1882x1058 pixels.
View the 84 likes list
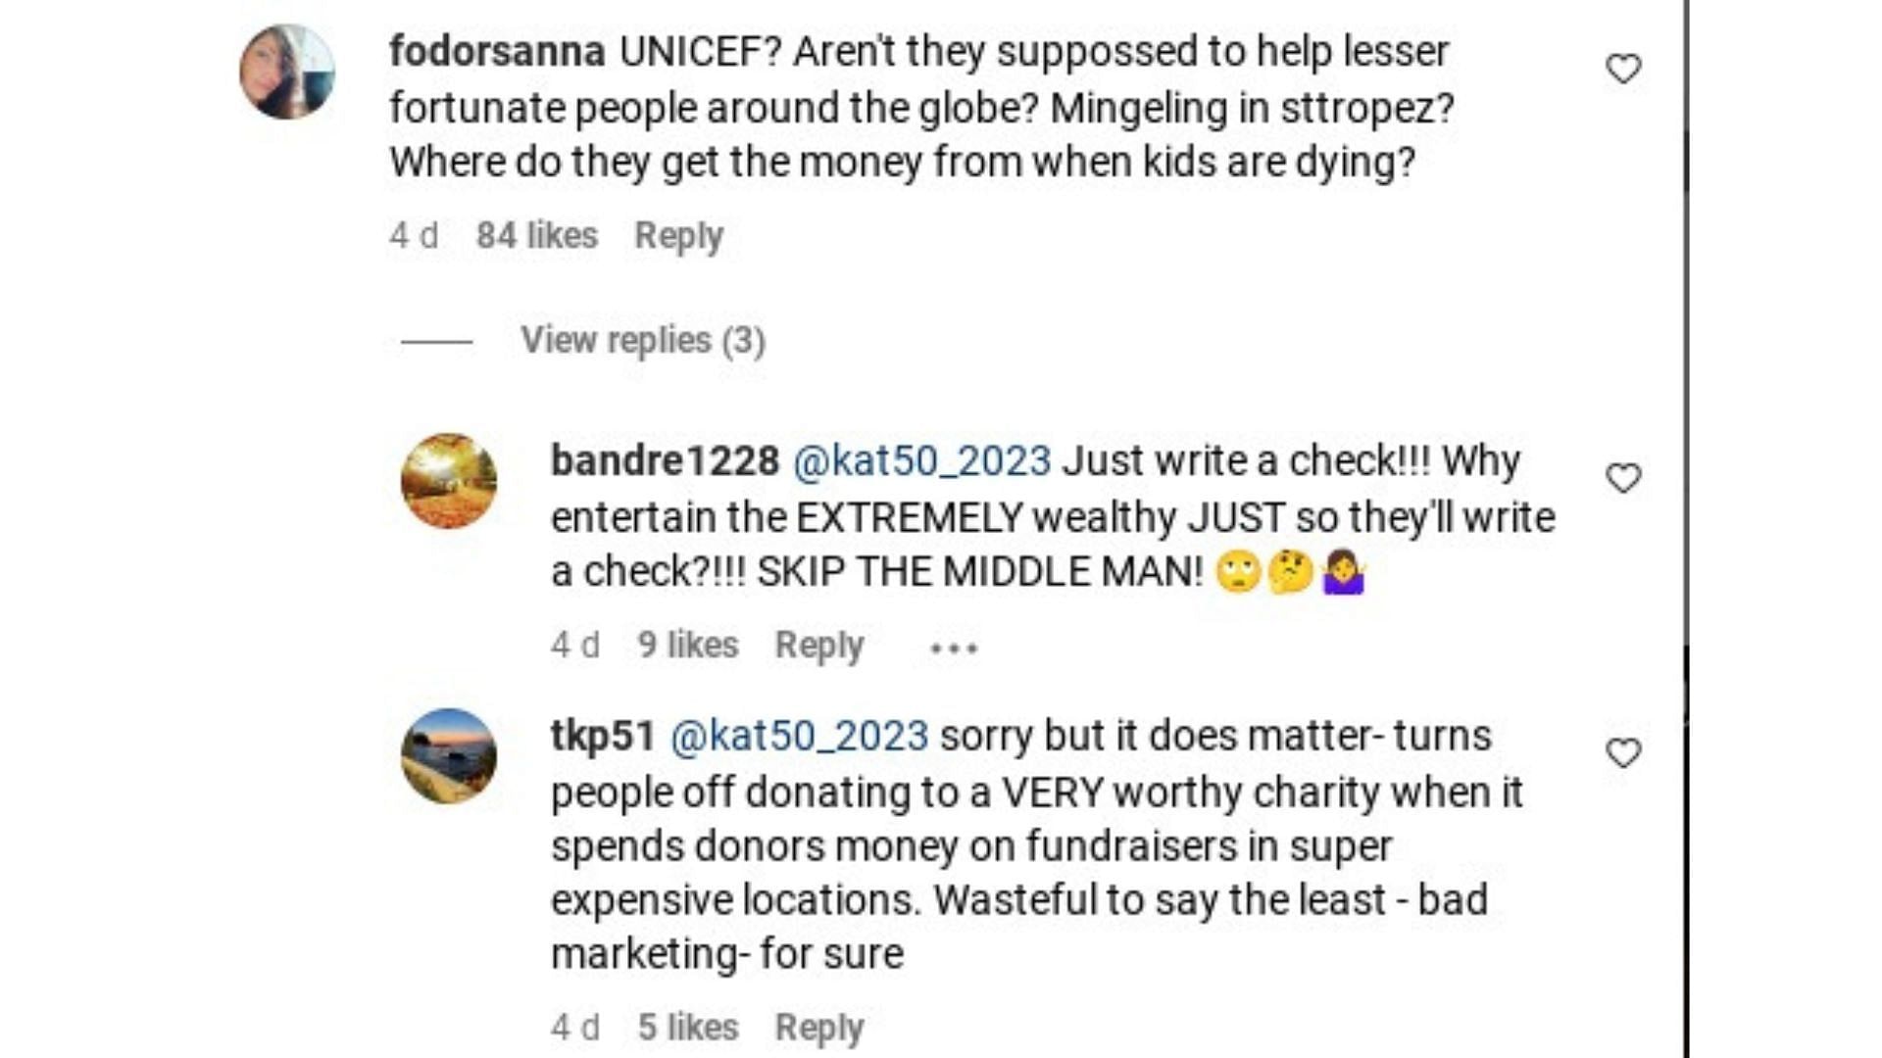(537, 236)
